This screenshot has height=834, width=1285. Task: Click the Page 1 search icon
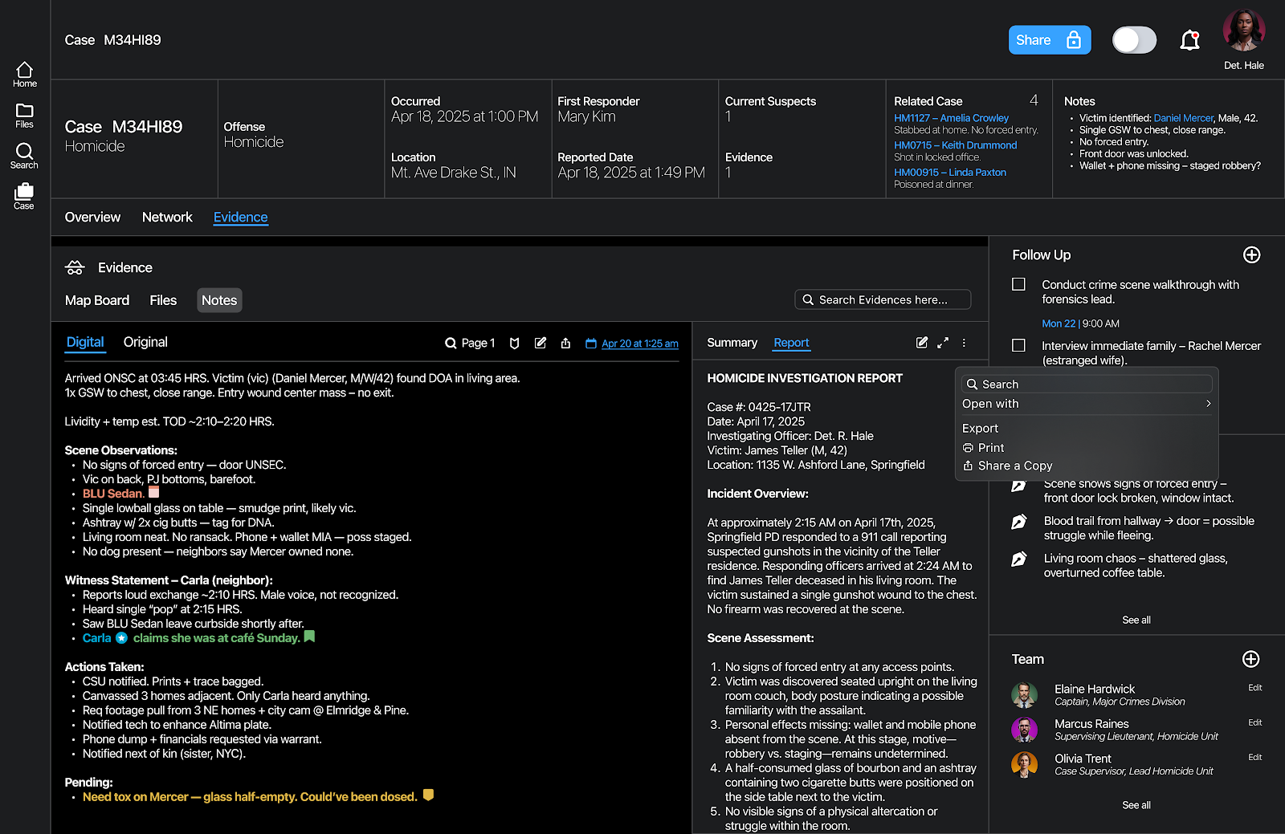[451, 344]
